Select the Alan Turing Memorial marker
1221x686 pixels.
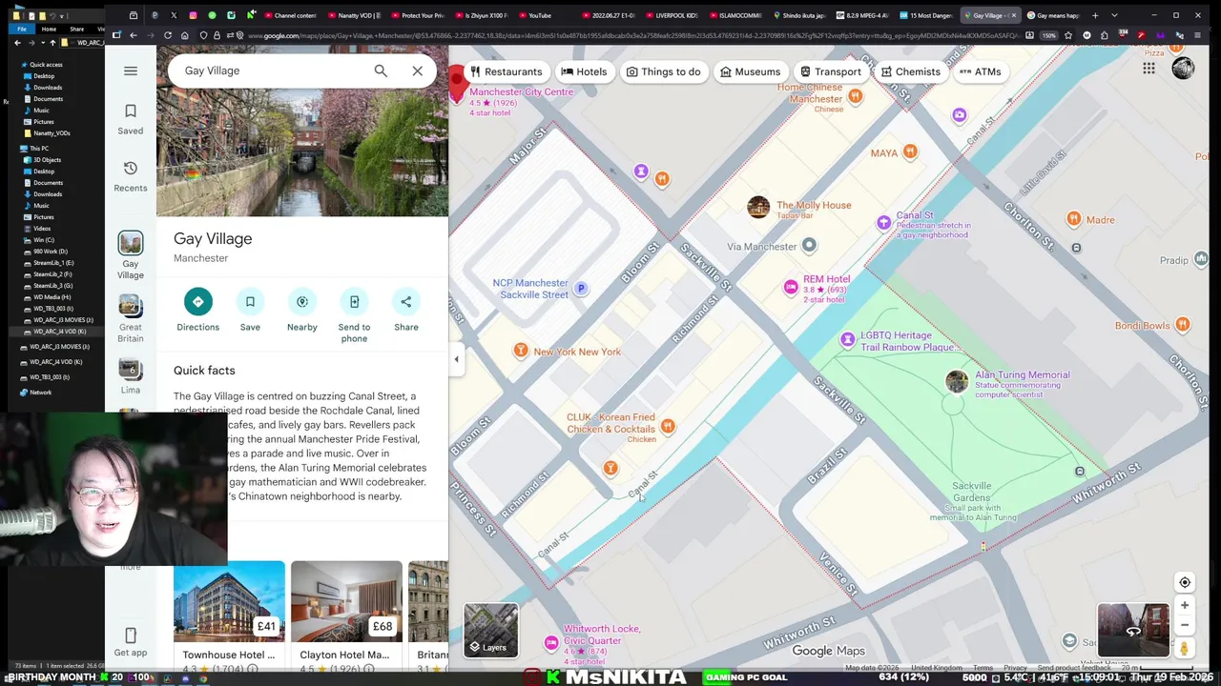tap(957, 382)
